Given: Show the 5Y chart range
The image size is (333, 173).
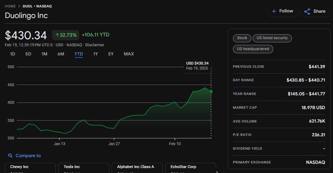Looking at the screenshot, I should point(111,54).
